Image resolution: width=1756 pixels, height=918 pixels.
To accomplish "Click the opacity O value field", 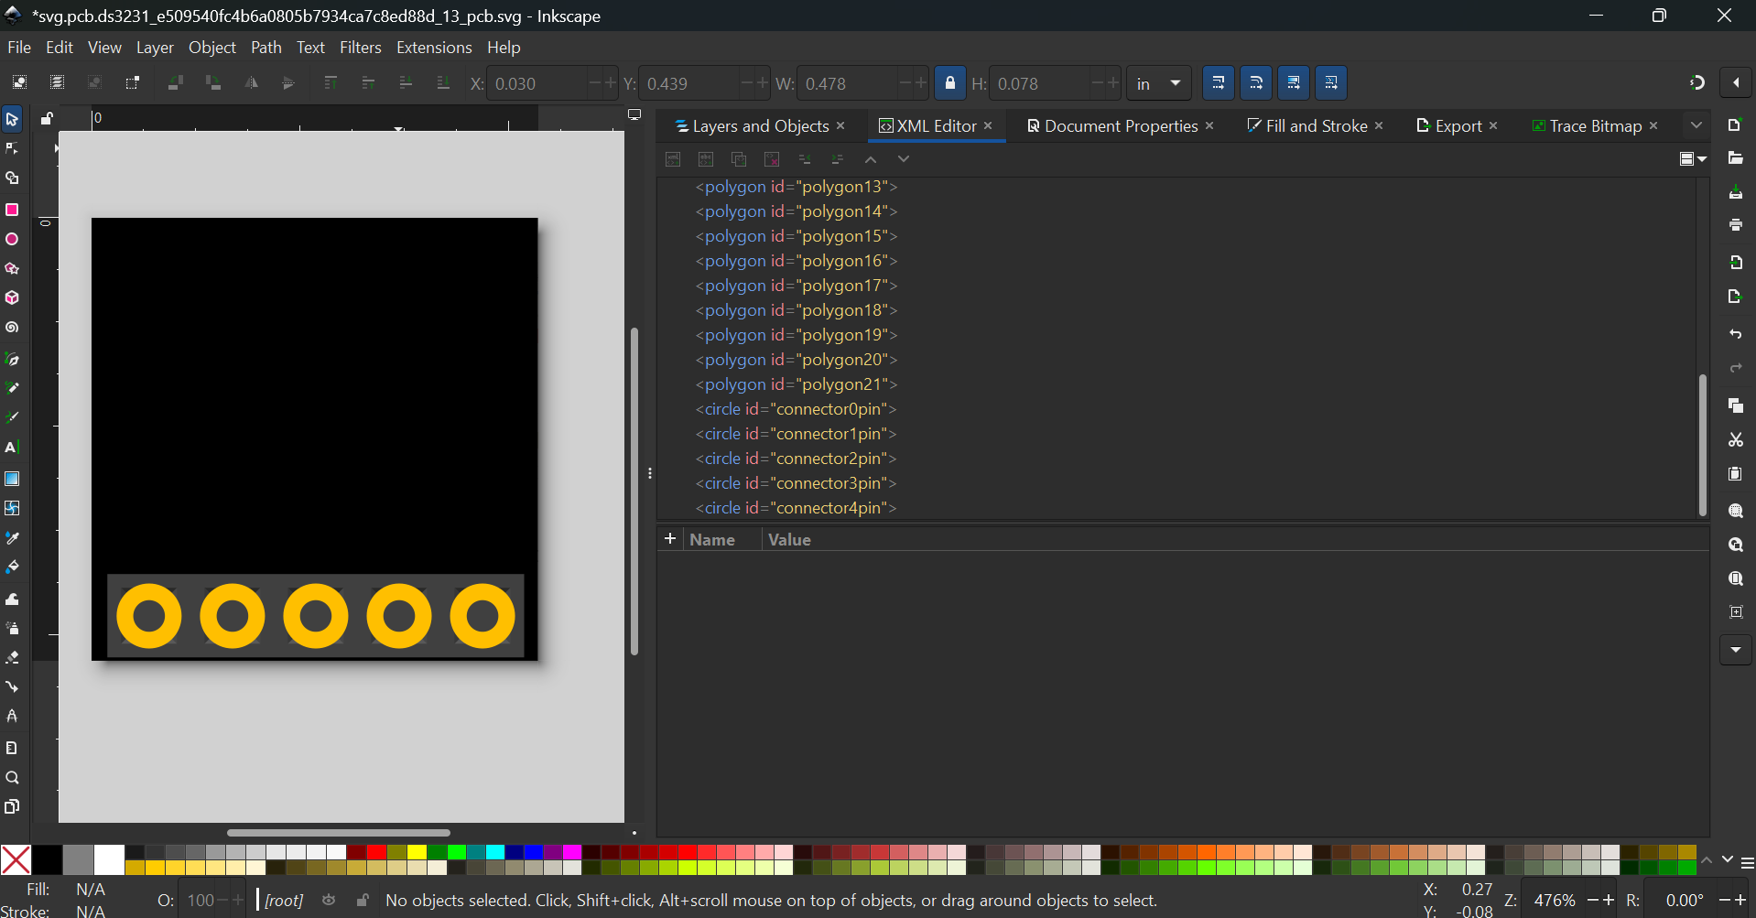I will (201, 901).
